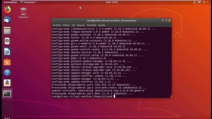
Task: Click the network status icon in top bar
Action: coord(194,2)
